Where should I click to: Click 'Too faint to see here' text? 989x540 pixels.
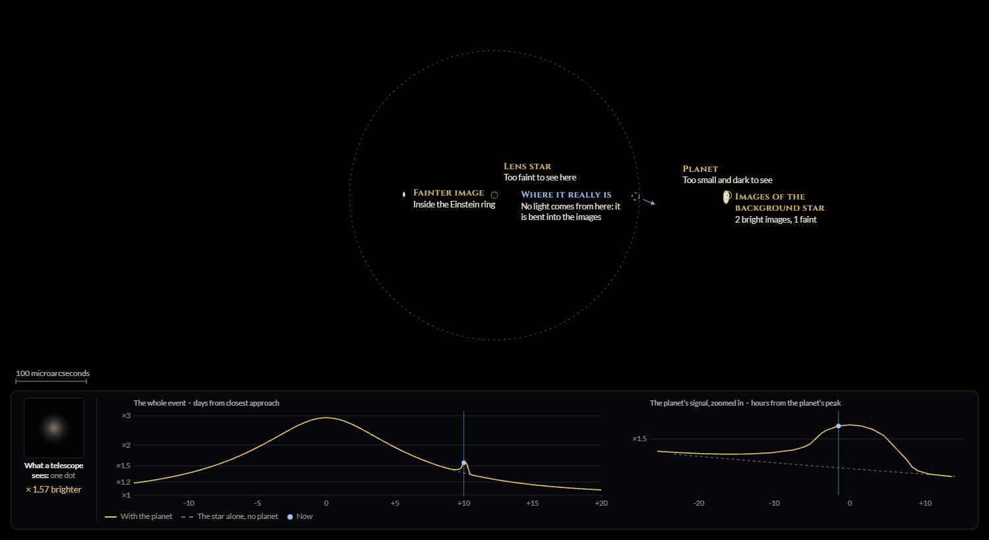coord(540,178)
